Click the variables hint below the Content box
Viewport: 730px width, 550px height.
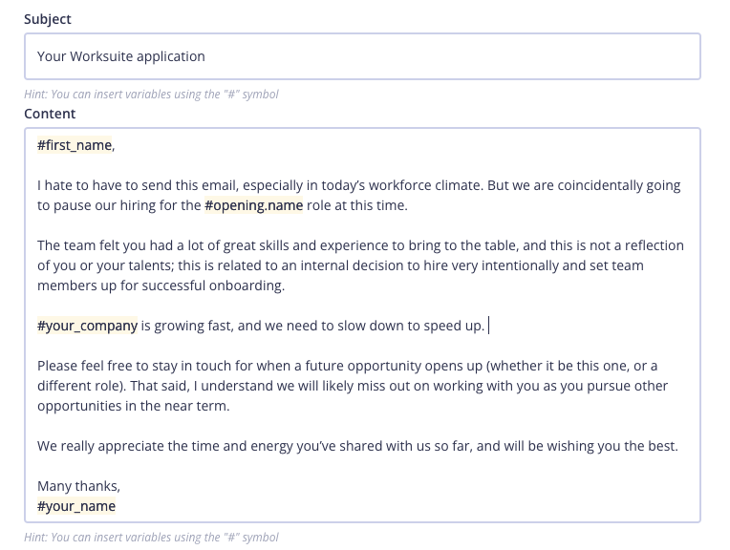pyautogui.click(x=151, y=538)
